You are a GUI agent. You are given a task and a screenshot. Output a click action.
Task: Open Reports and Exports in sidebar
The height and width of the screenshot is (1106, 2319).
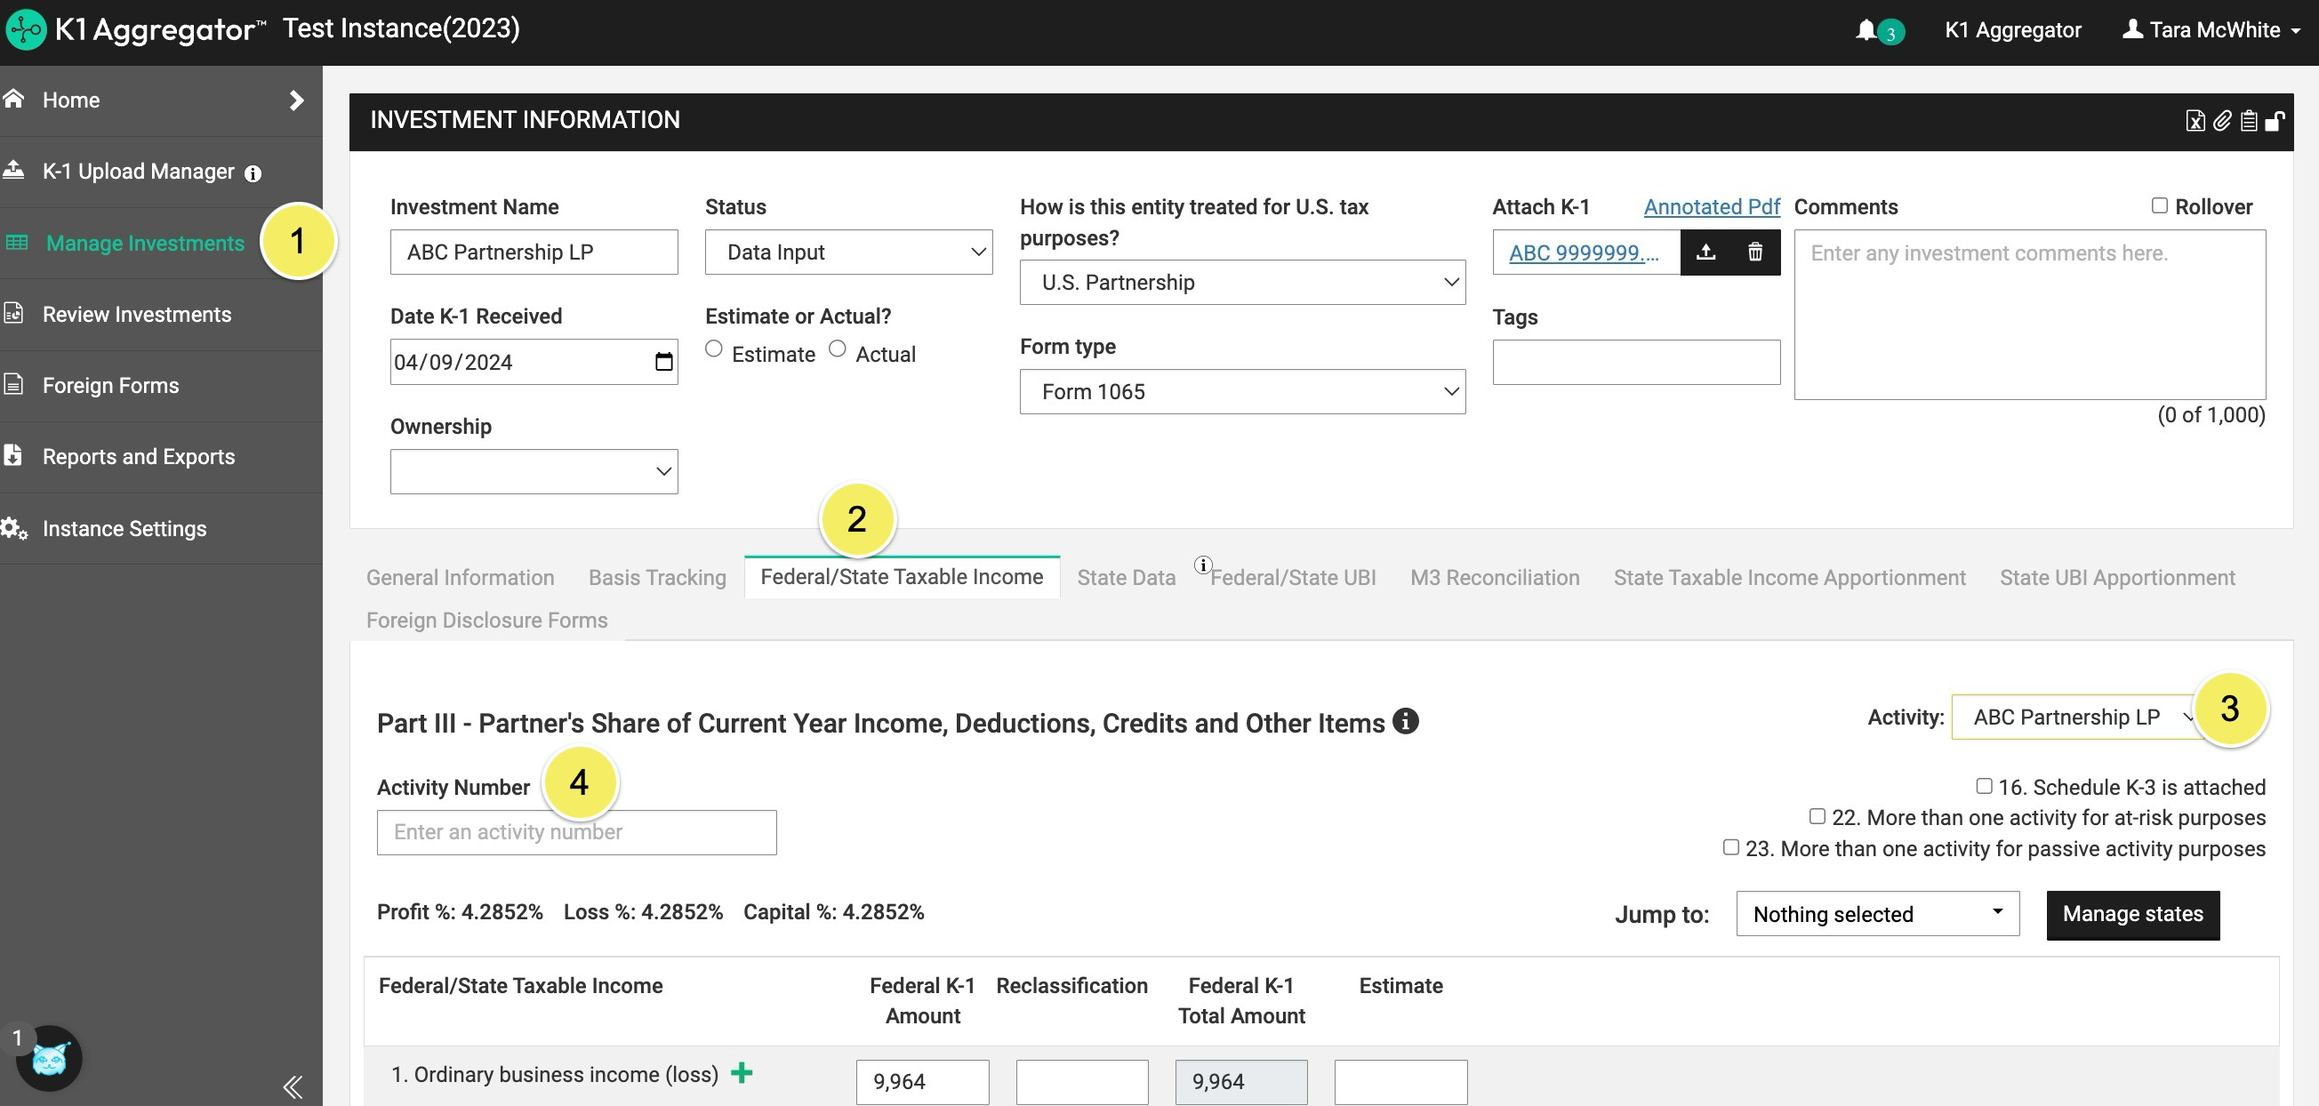pos(139,457)
